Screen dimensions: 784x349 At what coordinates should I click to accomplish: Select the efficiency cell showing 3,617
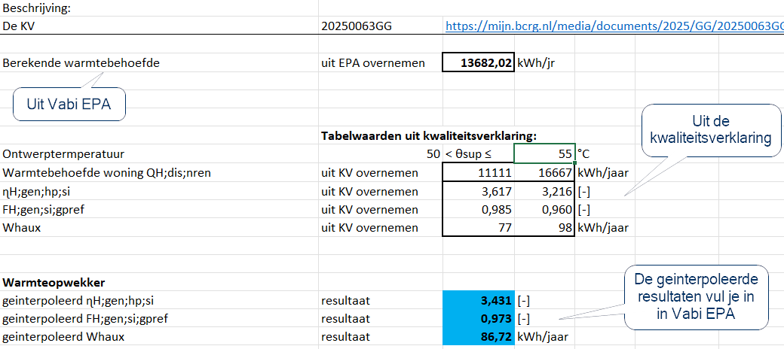[x=479, y=191]
